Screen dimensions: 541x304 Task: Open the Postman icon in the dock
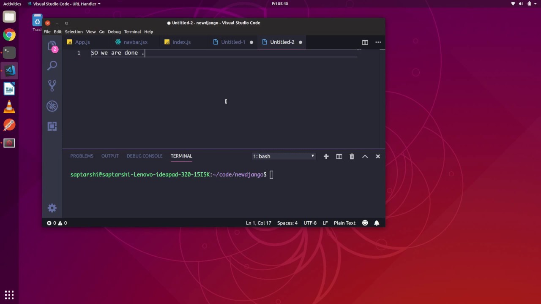click(x=9, y=125)
